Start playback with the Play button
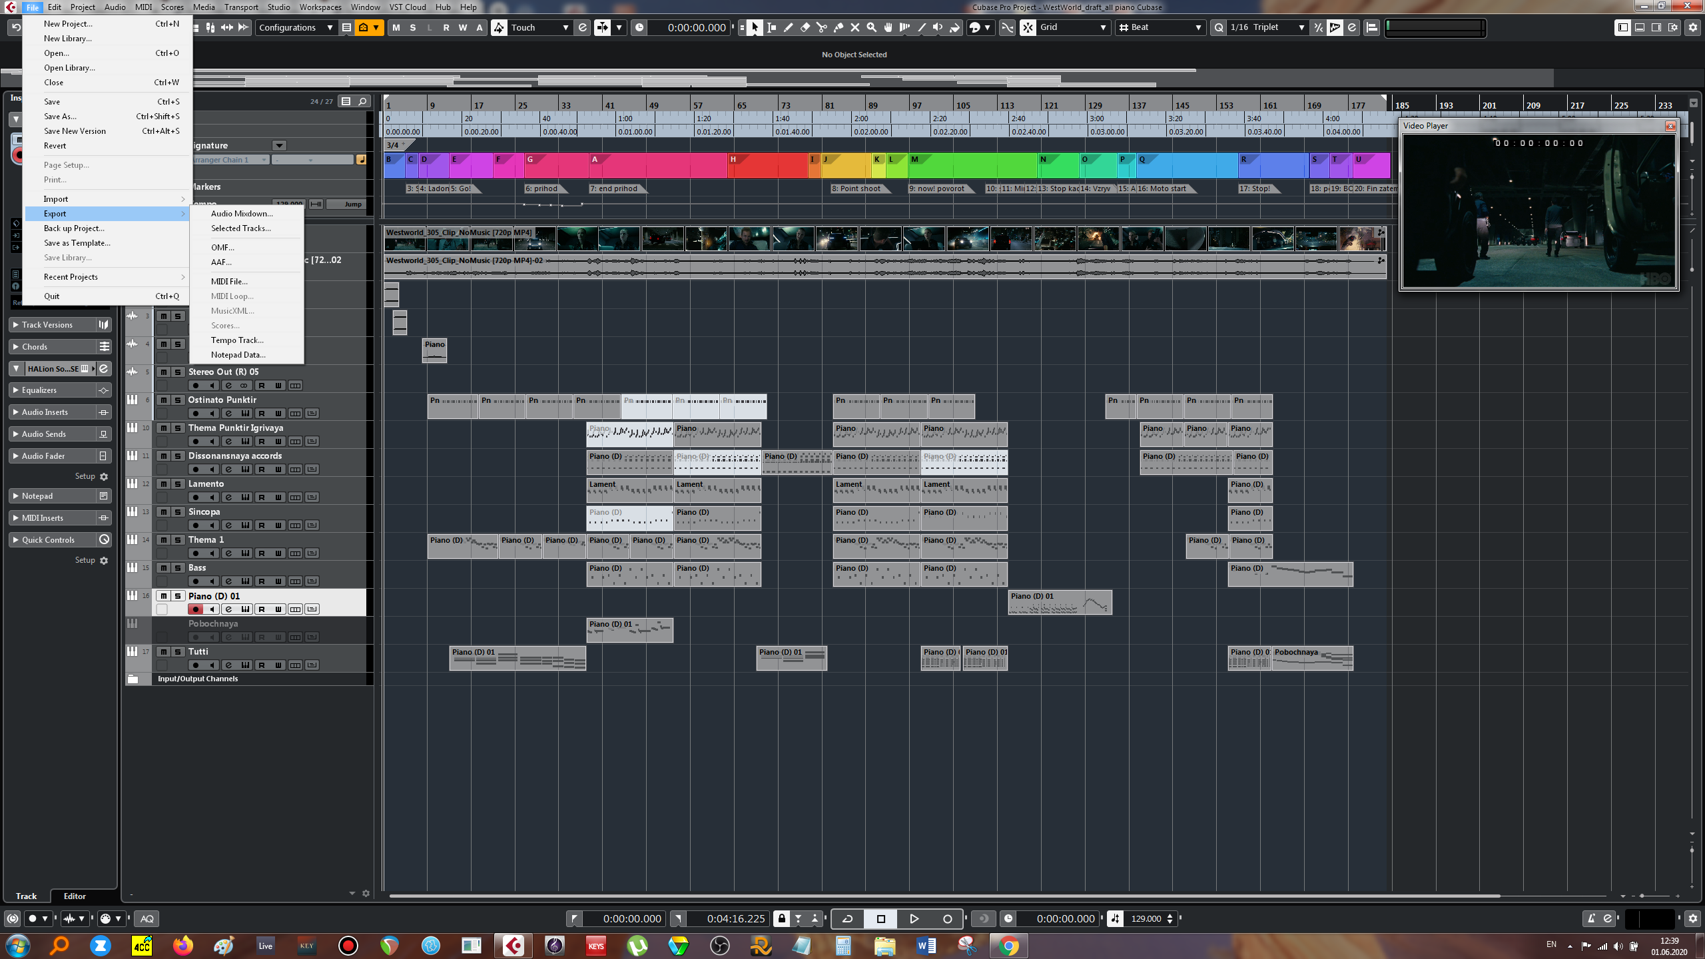The image size is (1705, 959). (x=914, y=918)
